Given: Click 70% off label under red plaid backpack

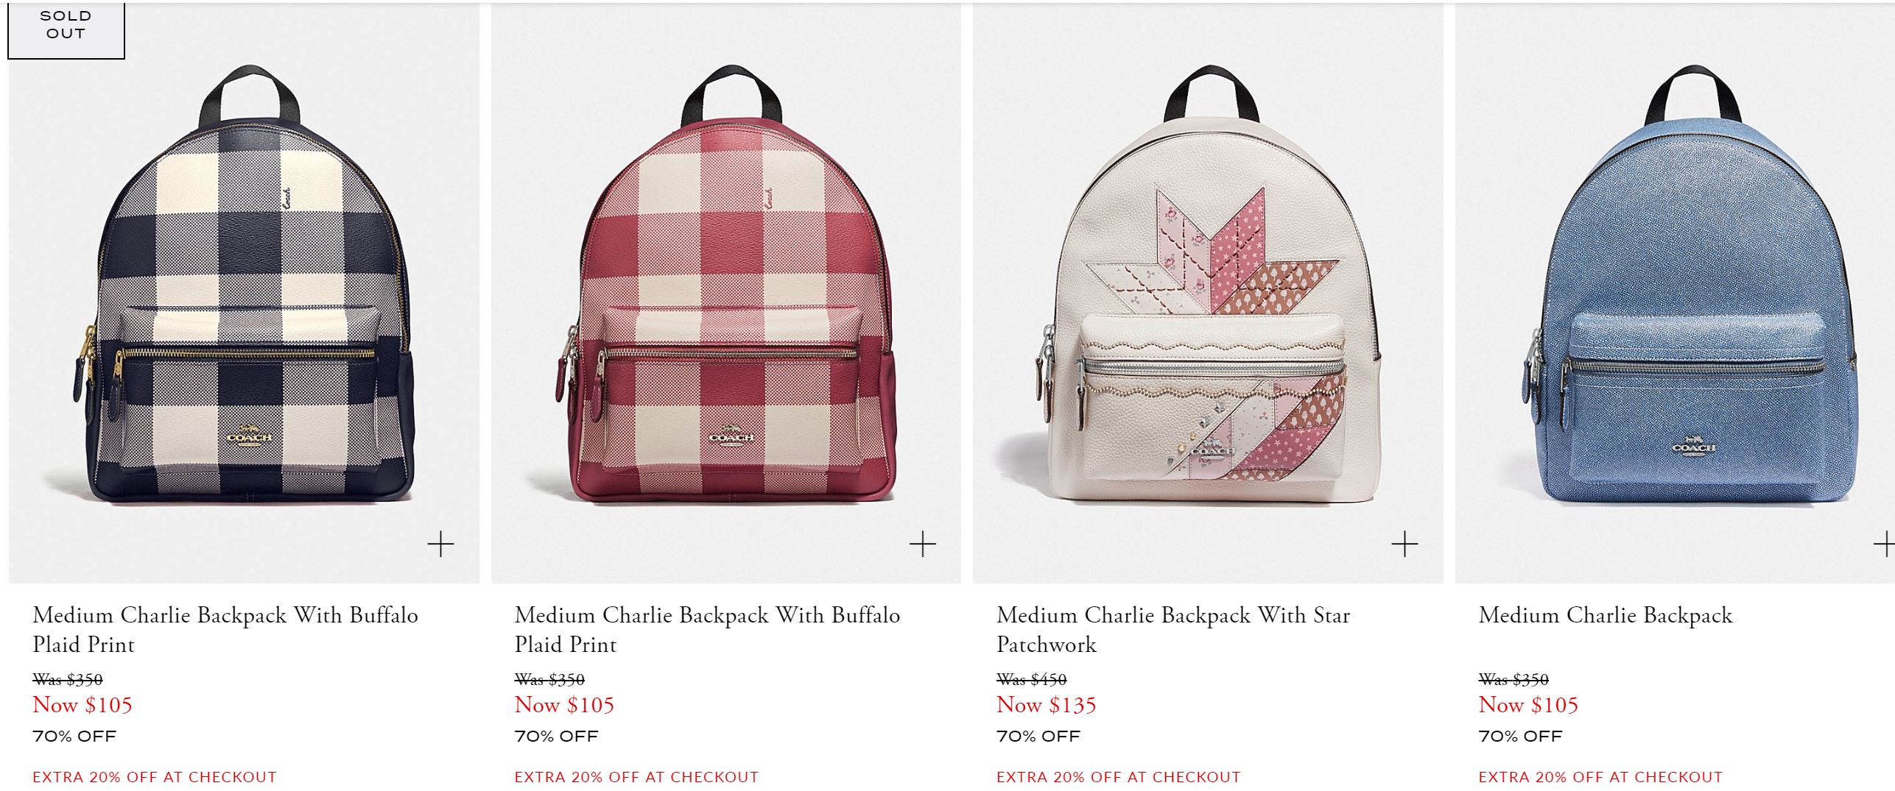Looking at the screenshot, I should [x=556, y=737].
